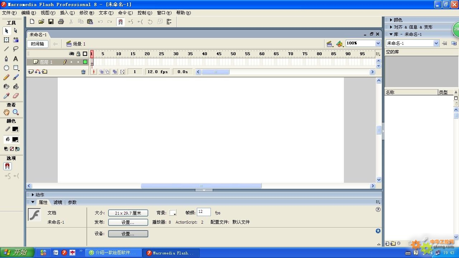
Task: Click the 时间轴 button
Action: pyautogui.click(x=38, y=44)
